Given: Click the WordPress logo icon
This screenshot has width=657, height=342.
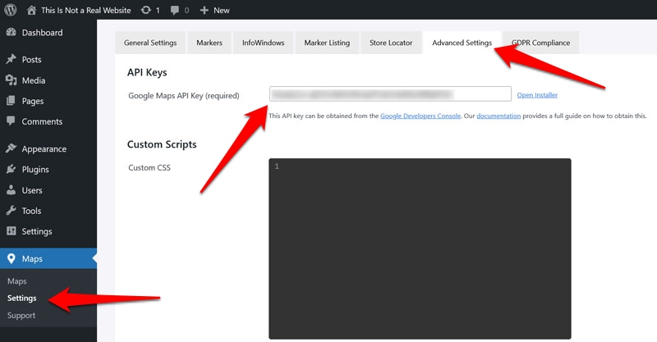Looking at the screenshot, I should (x=11, y=10).
